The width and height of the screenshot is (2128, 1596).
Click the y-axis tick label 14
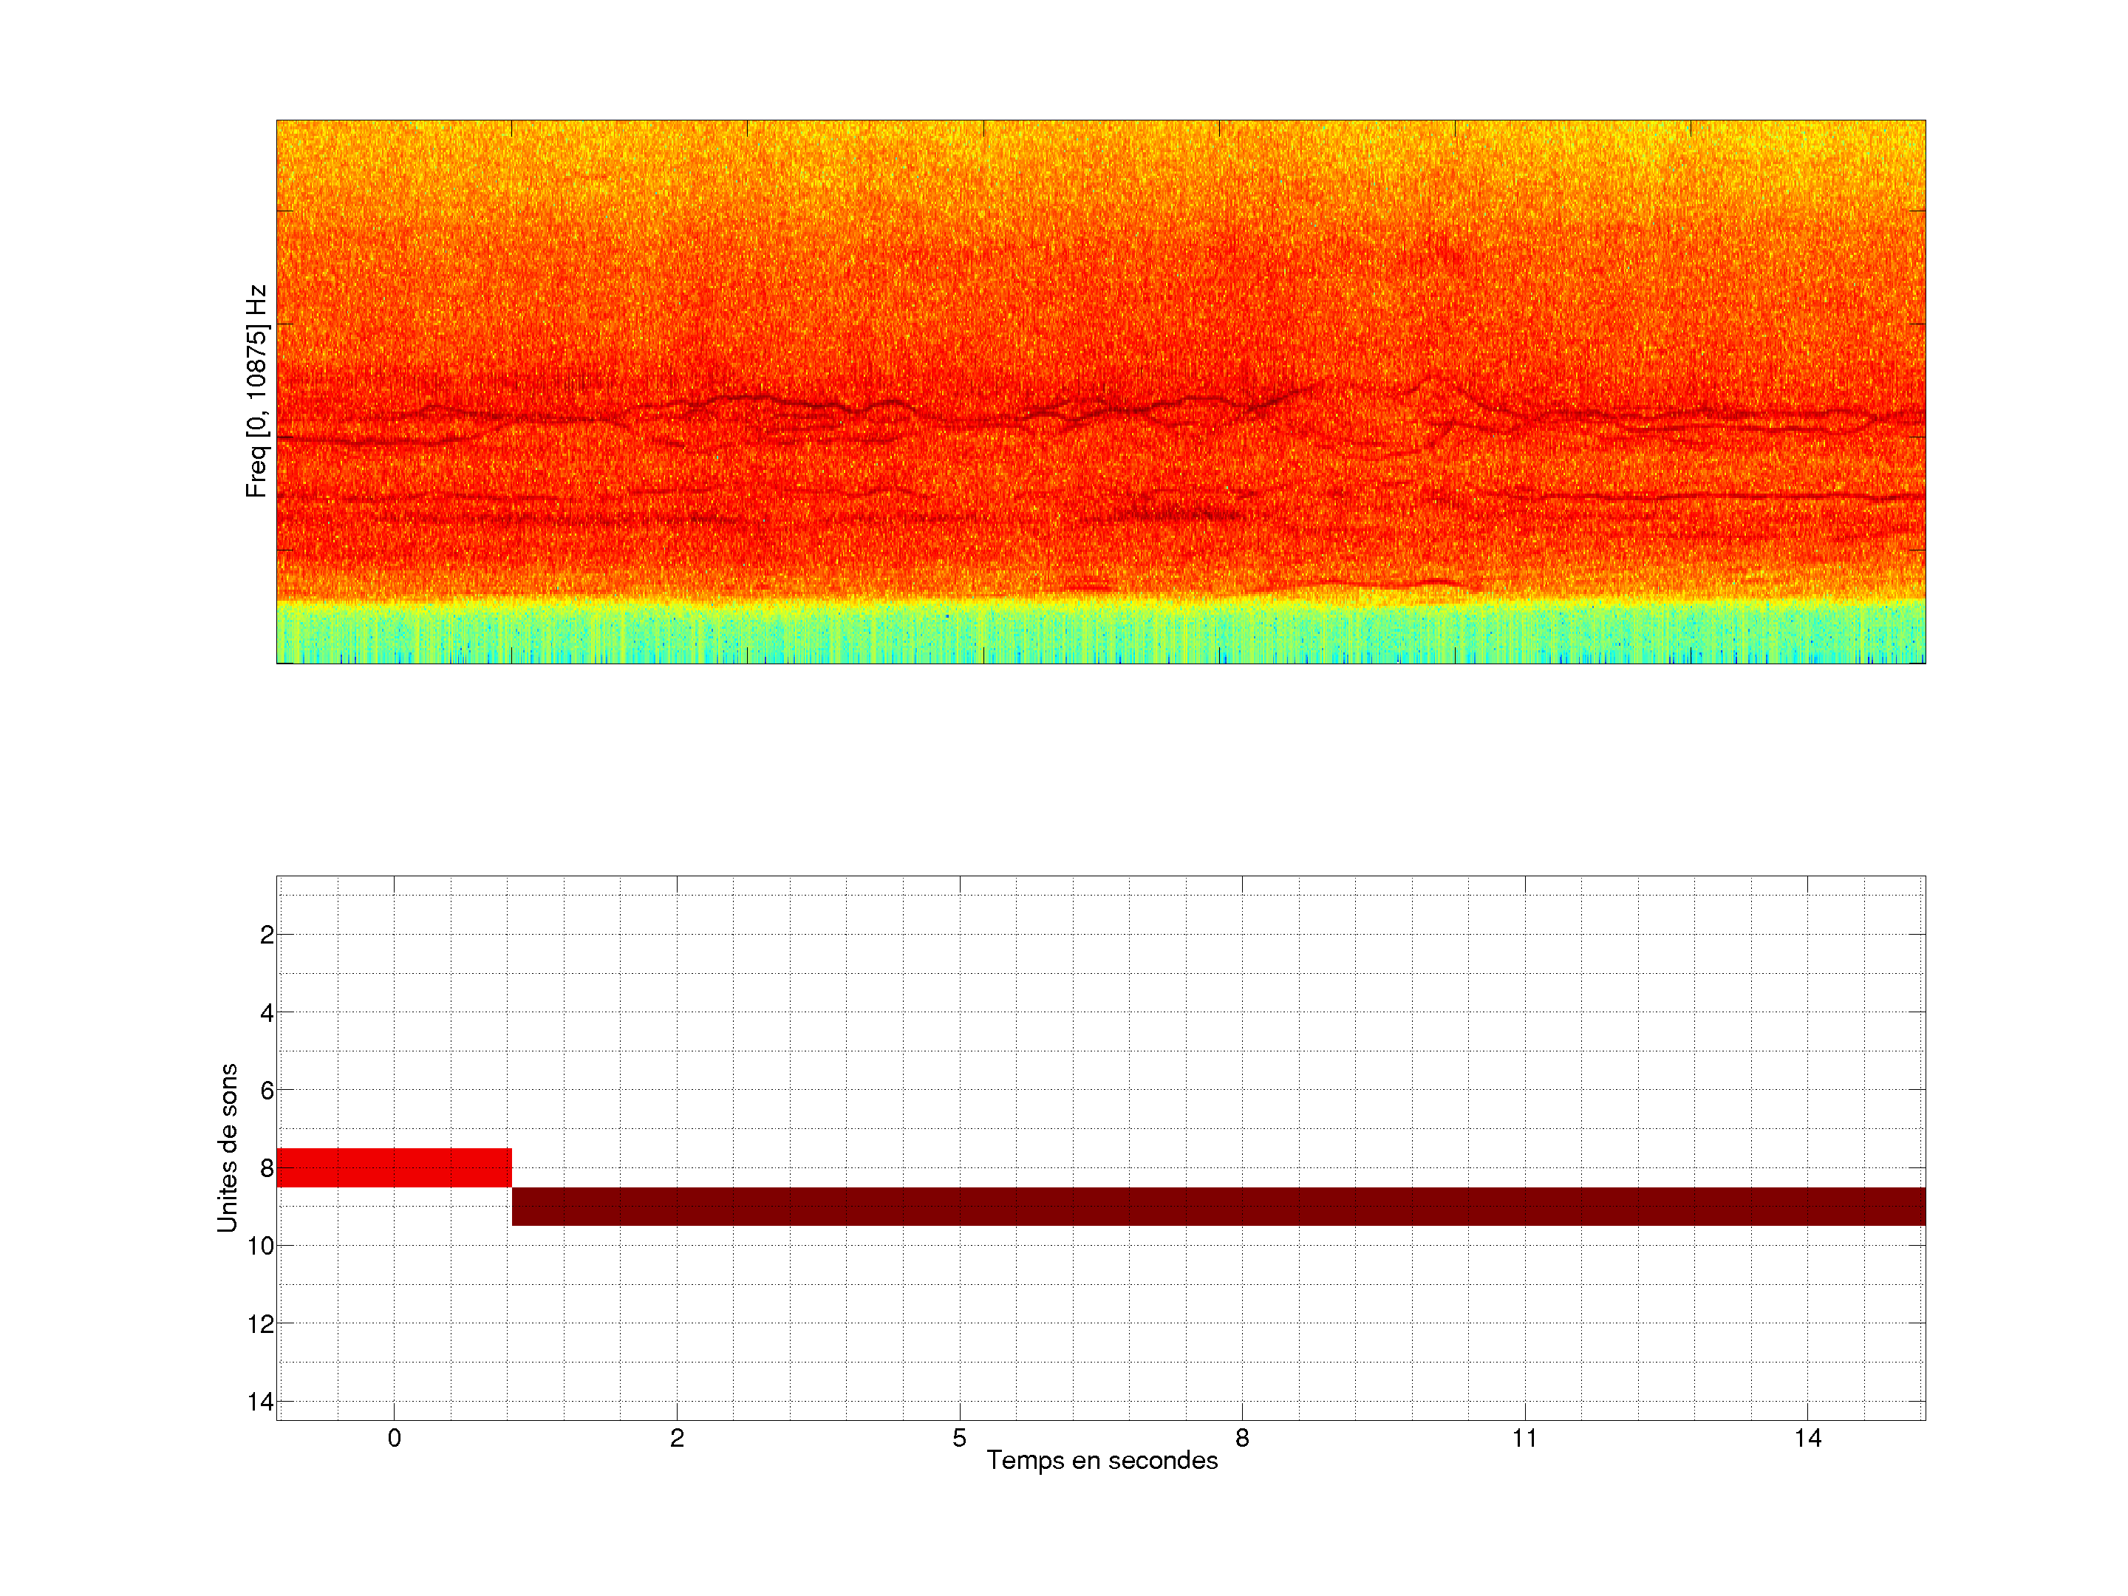pos(261,1402)
